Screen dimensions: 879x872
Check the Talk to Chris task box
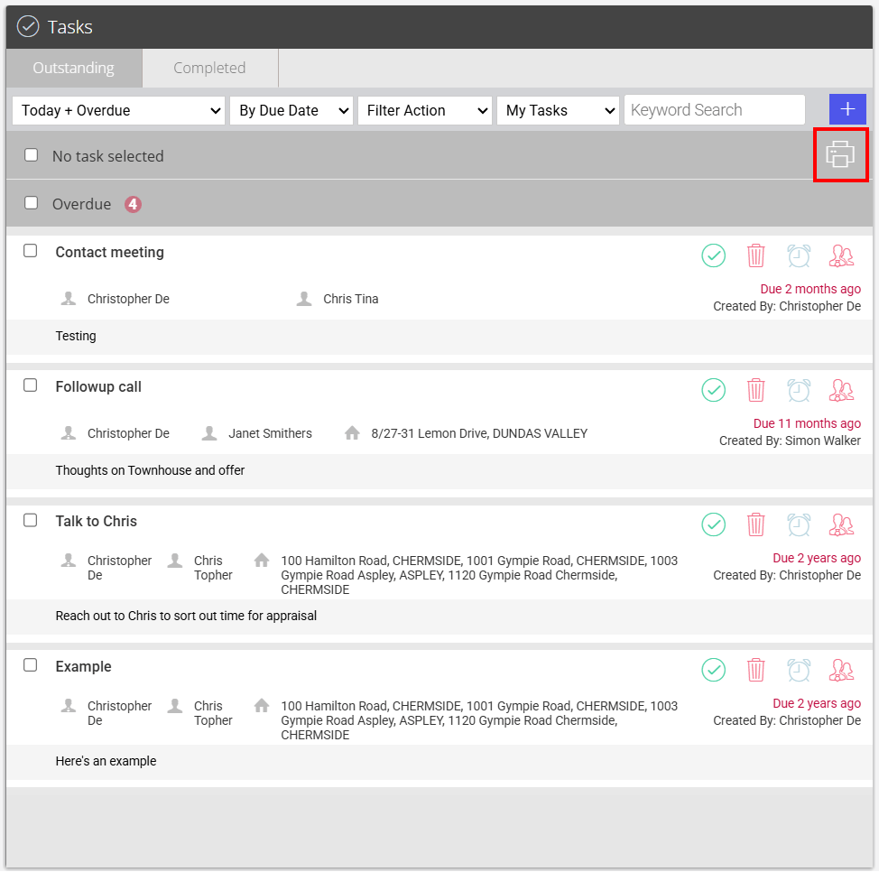point(31,520)
